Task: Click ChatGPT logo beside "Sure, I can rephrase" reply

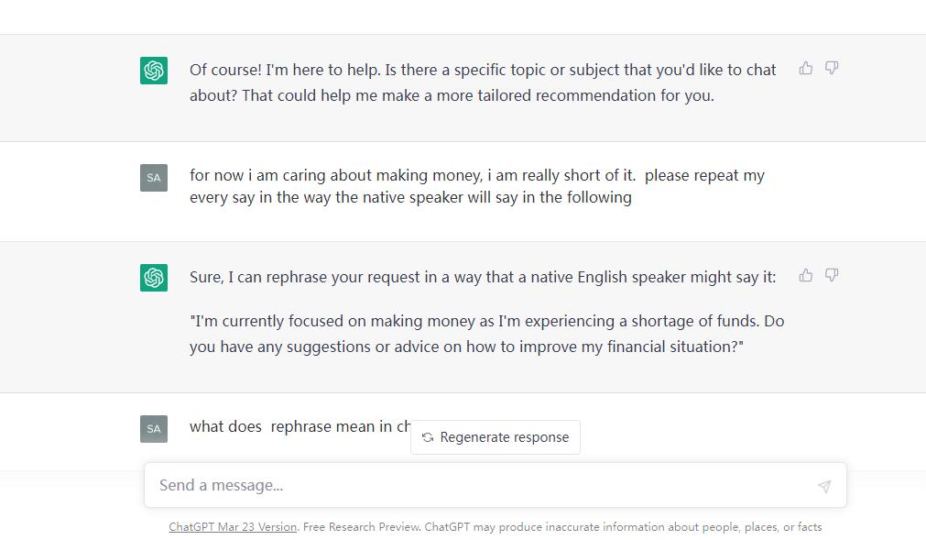Action: (x=154, y=278)
